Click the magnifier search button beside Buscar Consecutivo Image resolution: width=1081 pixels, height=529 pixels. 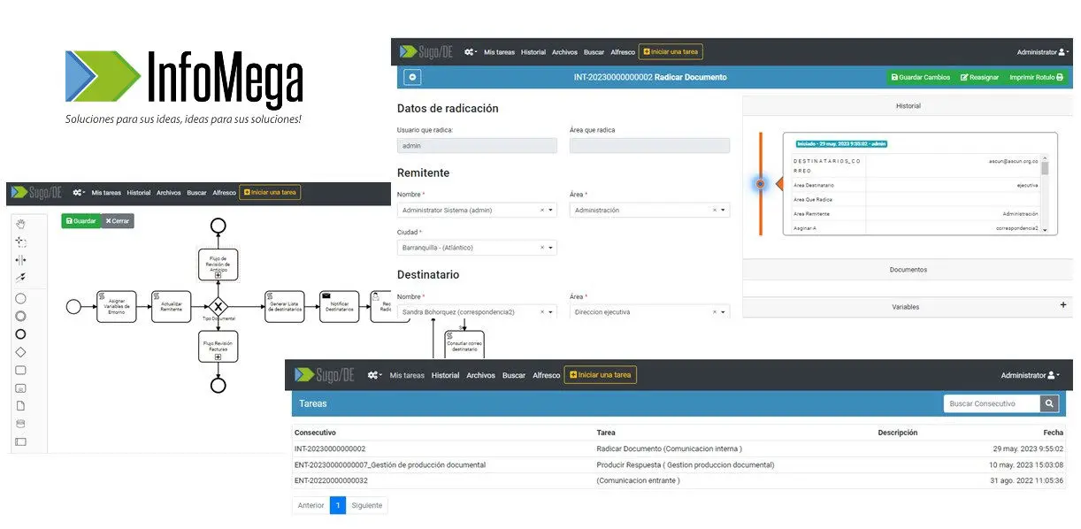[x=1049, y=403]
